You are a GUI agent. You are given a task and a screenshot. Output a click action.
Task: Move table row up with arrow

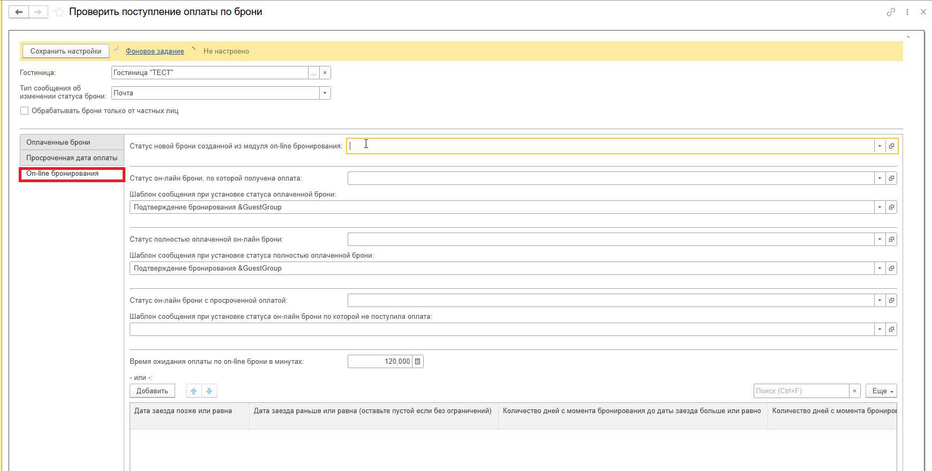194,391
